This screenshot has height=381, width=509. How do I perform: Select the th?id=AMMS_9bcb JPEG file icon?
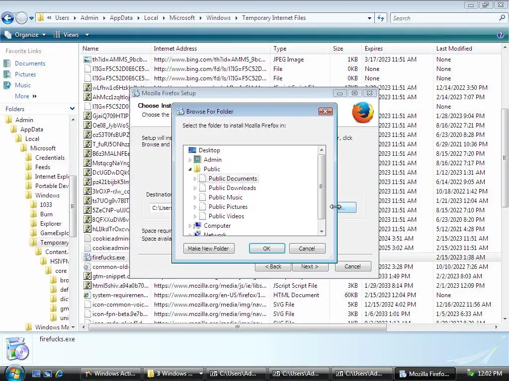tap(87, 60)
